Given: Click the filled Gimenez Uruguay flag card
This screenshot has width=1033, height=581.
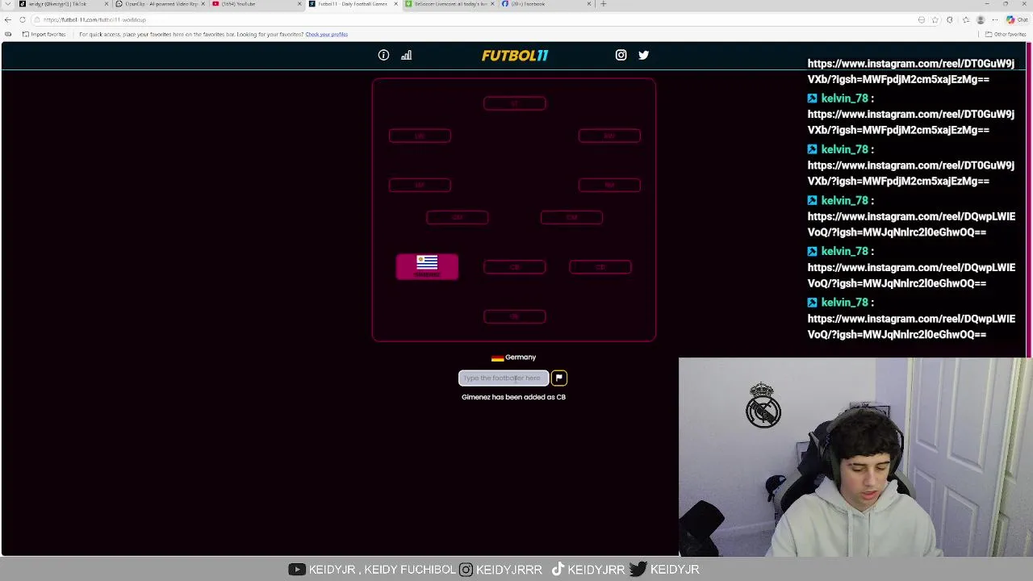Looking at the screenshot, I should click(427, 266).
